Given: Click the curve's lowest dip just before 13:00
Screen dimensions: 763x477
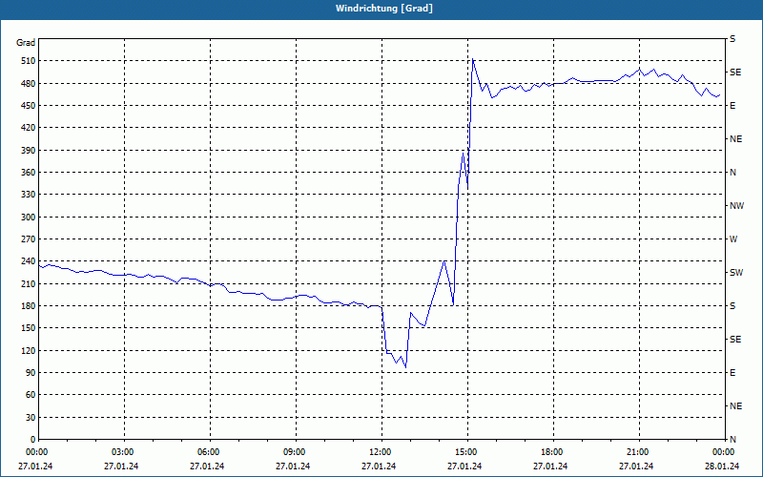Looking at the screenshot, I should 405,367.
